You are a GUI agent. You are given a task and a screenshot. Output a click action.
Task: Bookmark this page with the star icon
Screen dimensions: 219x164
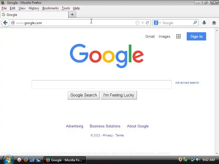click(137, 23)
